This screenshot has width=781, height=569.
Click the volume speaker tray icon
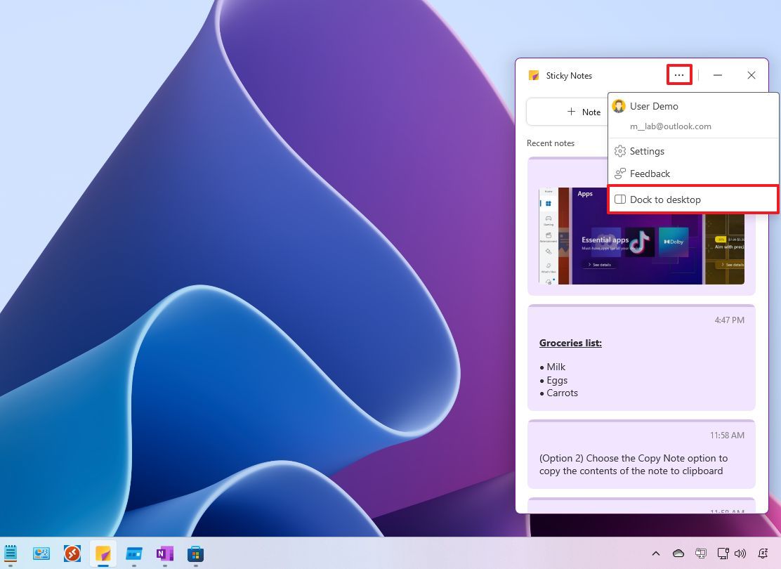(740, 553)
